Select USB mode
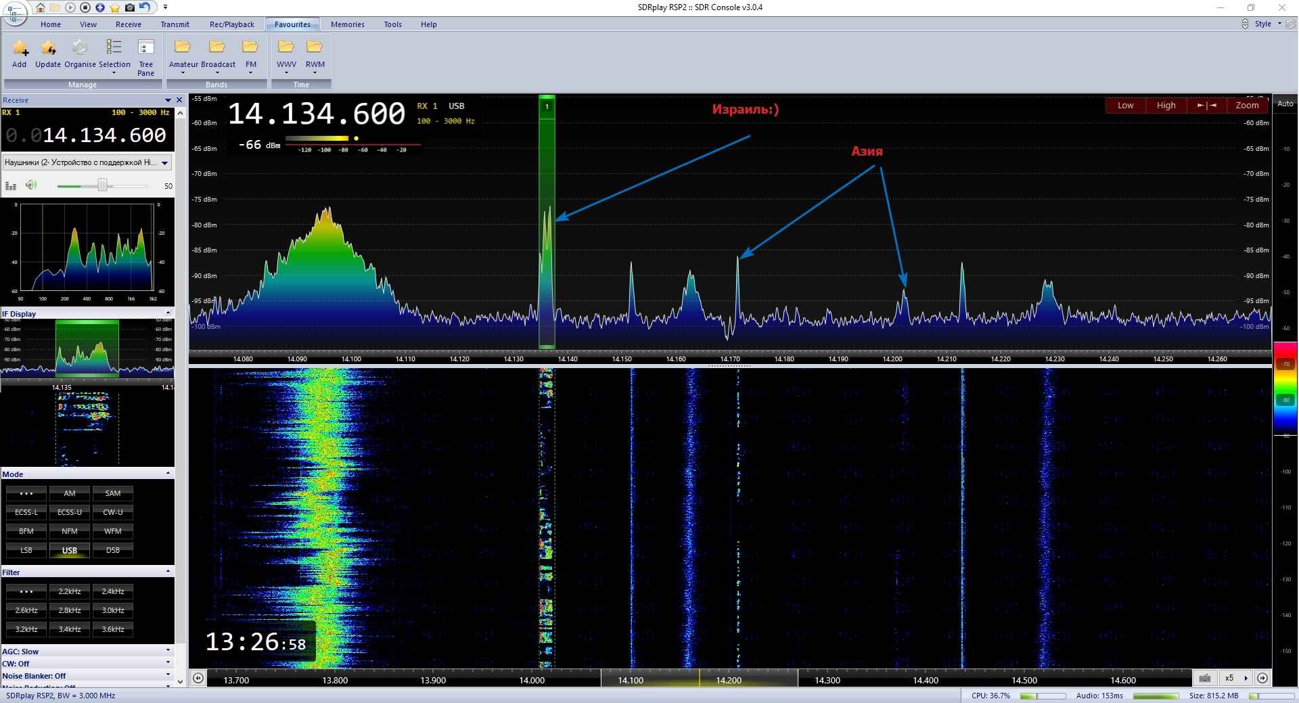Viewport: 1299px width, 703px height. pyautogui.click(x=70, y=550)
